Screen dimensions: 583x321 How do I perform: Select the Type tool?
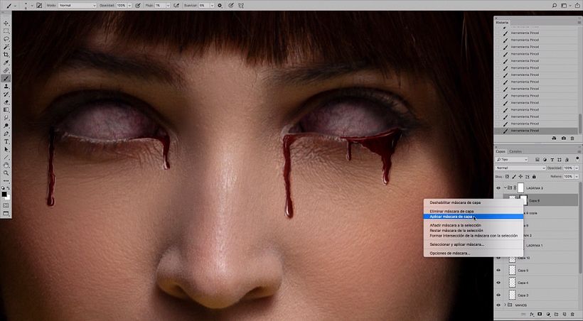coord(6,141)
